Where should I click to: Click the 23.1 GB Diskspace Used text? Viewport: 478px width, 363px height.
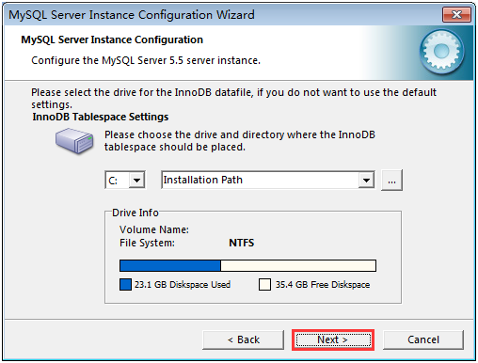[183, 285]
